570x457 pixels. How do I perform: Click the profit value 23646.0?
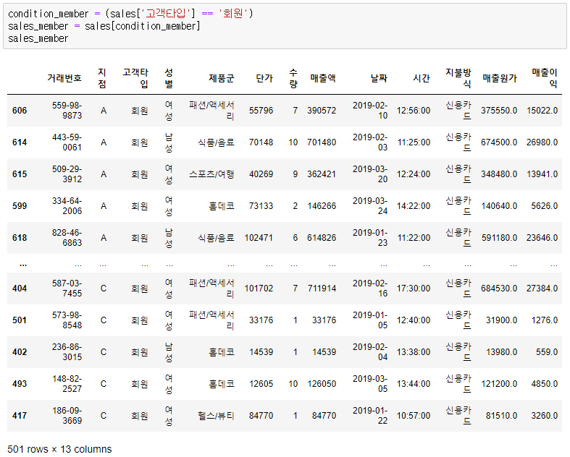click(x=542, y=238)
